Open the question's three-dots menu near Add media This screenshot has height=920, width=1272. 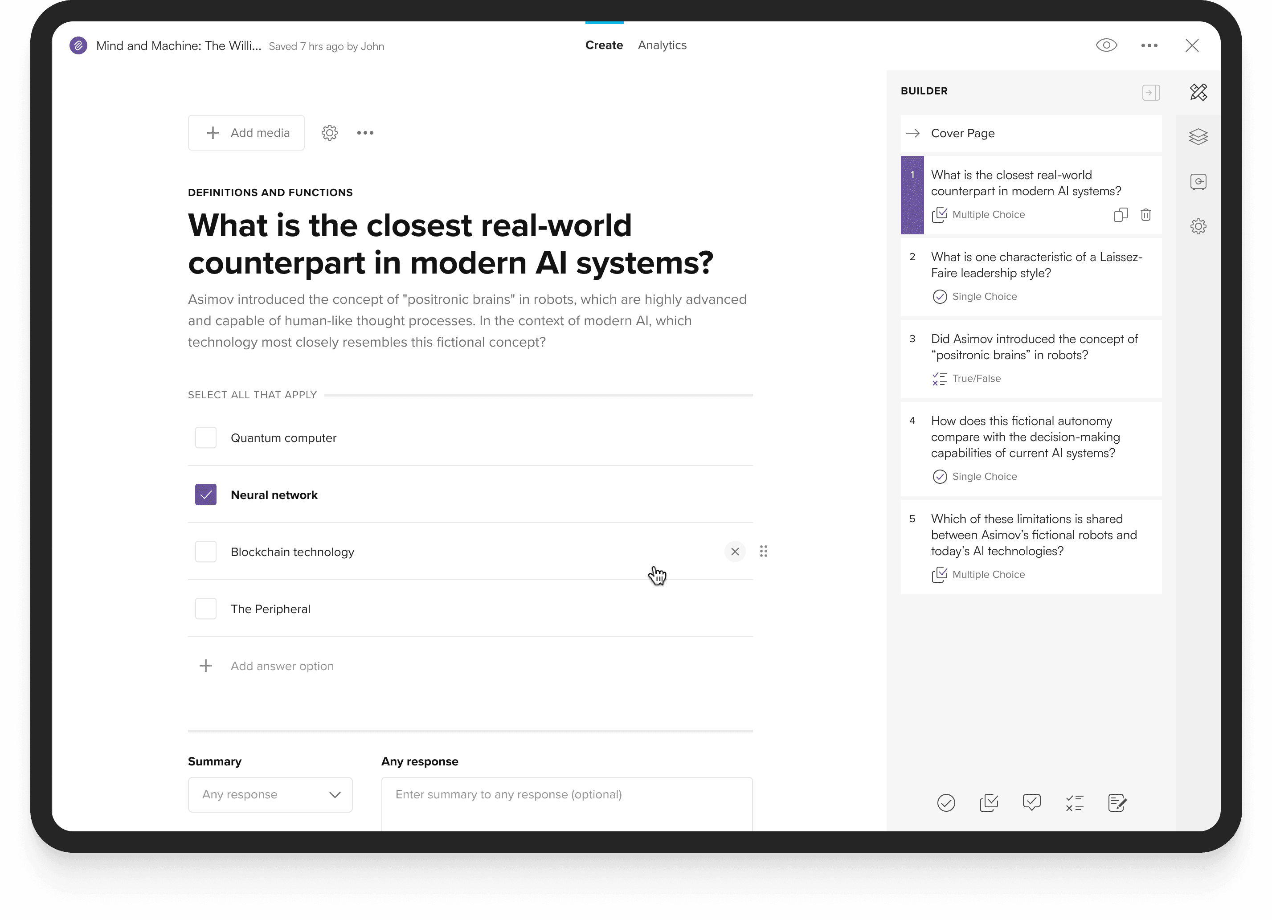365,133
